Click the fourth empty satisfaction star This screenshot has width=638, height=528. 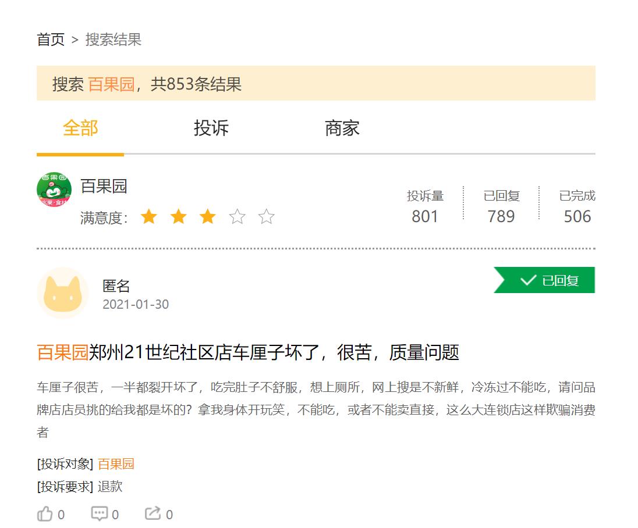click(x=237, y=217)
